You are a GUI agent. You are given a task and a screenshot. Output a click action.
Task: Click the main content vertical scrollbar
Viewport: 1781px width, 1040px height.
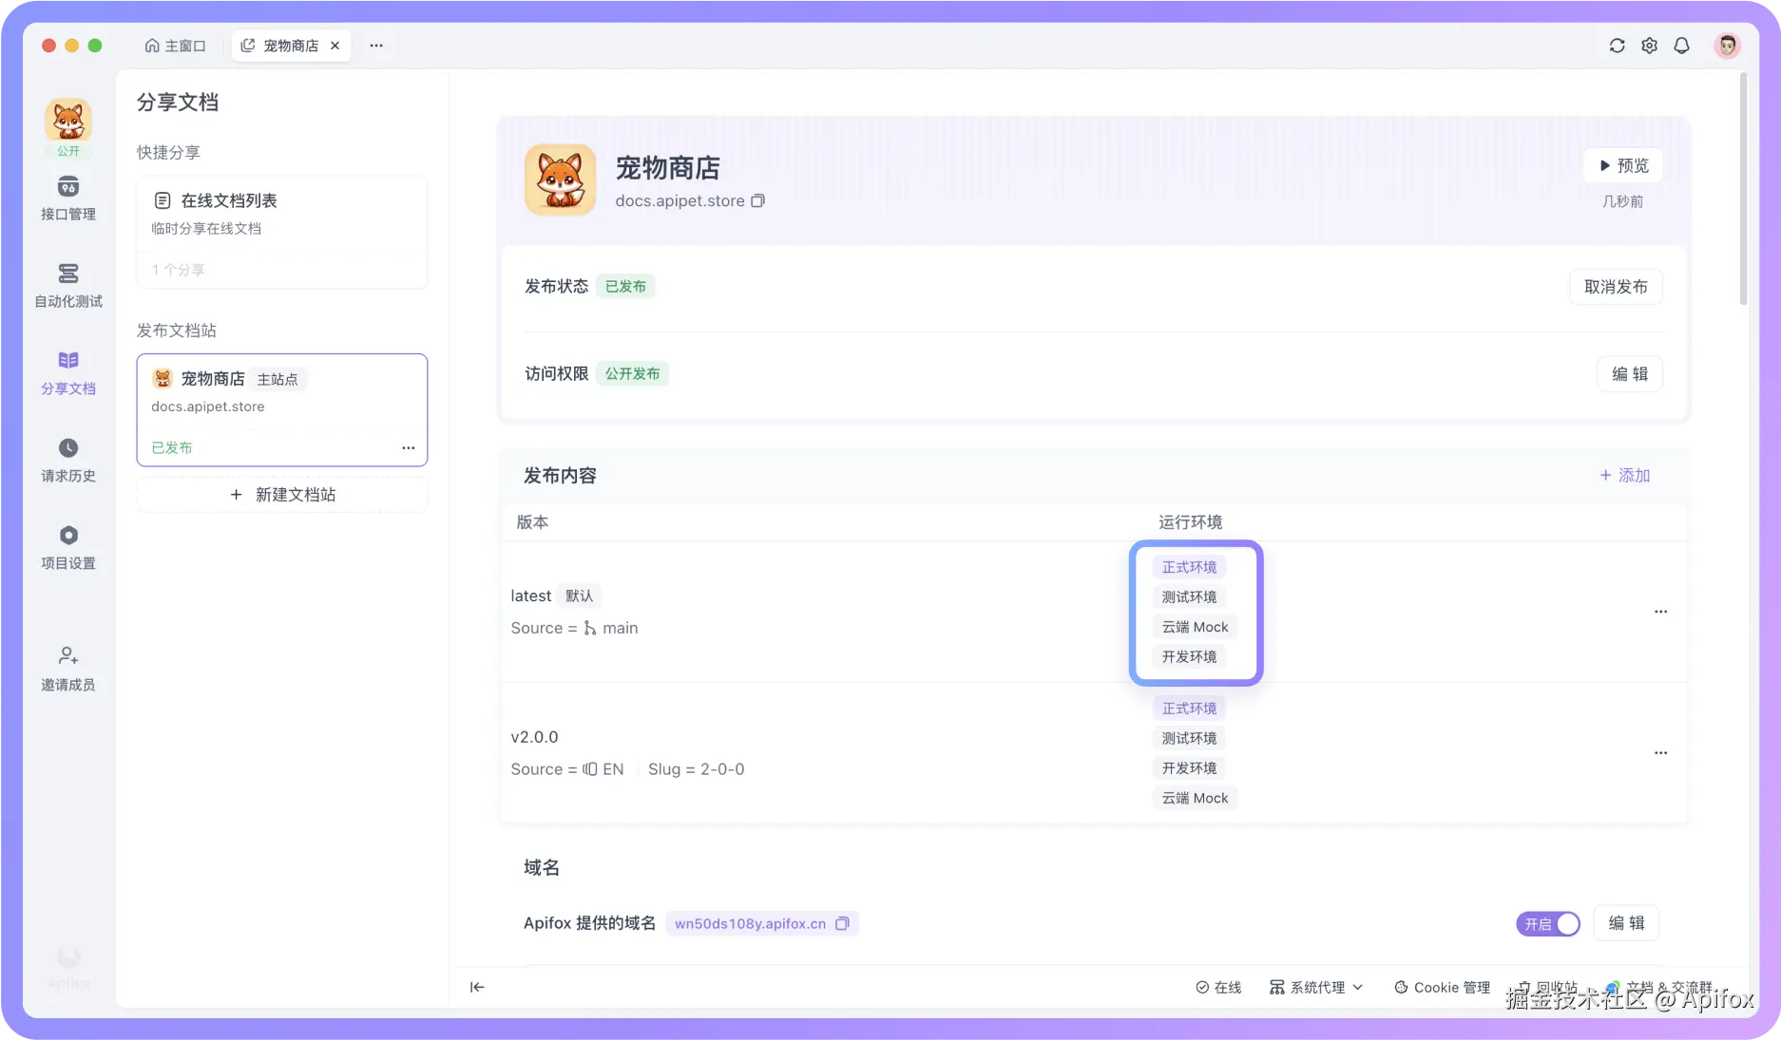coord(1743,190)
